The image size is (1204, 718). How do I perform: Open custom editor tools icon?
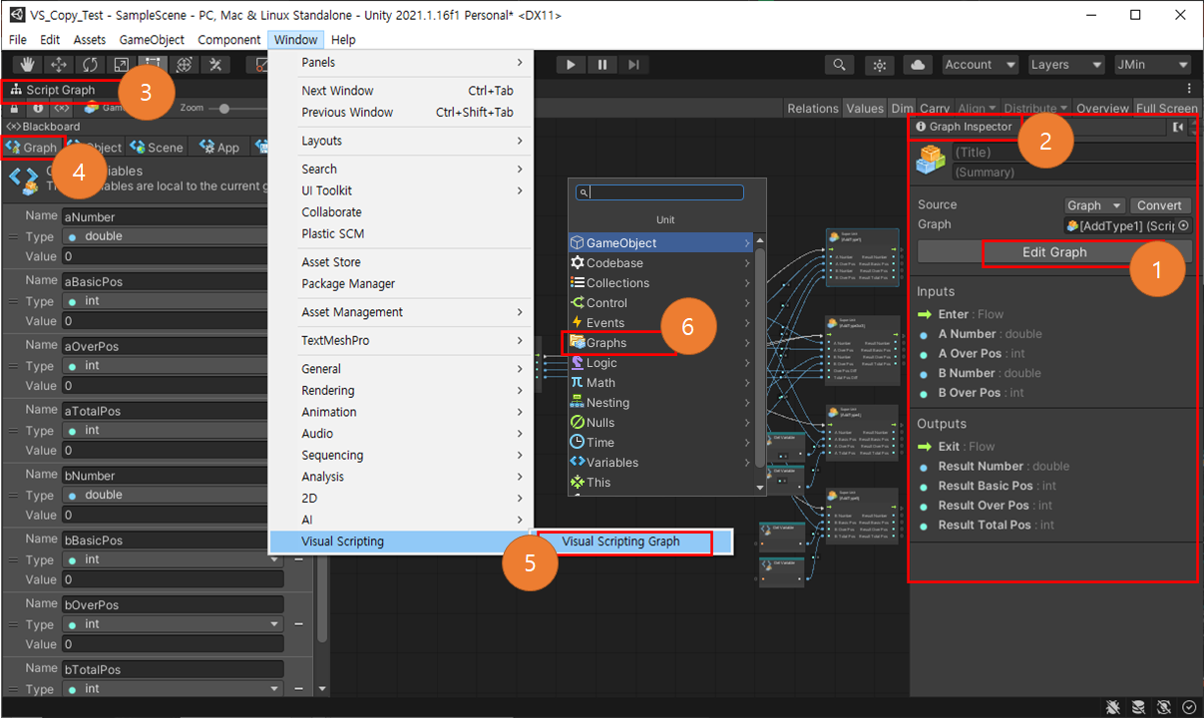click(x=214, y=65)
